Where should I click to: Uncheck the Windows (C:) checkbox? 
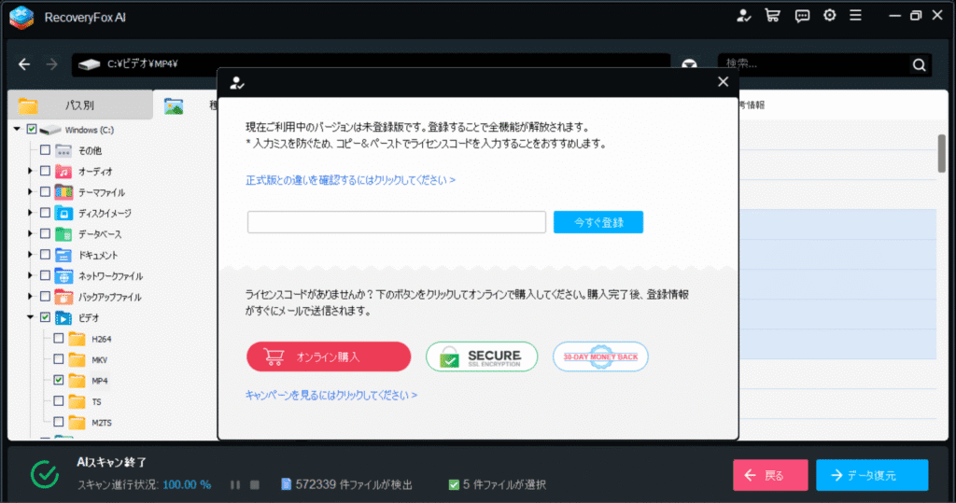tap(32, 130)
